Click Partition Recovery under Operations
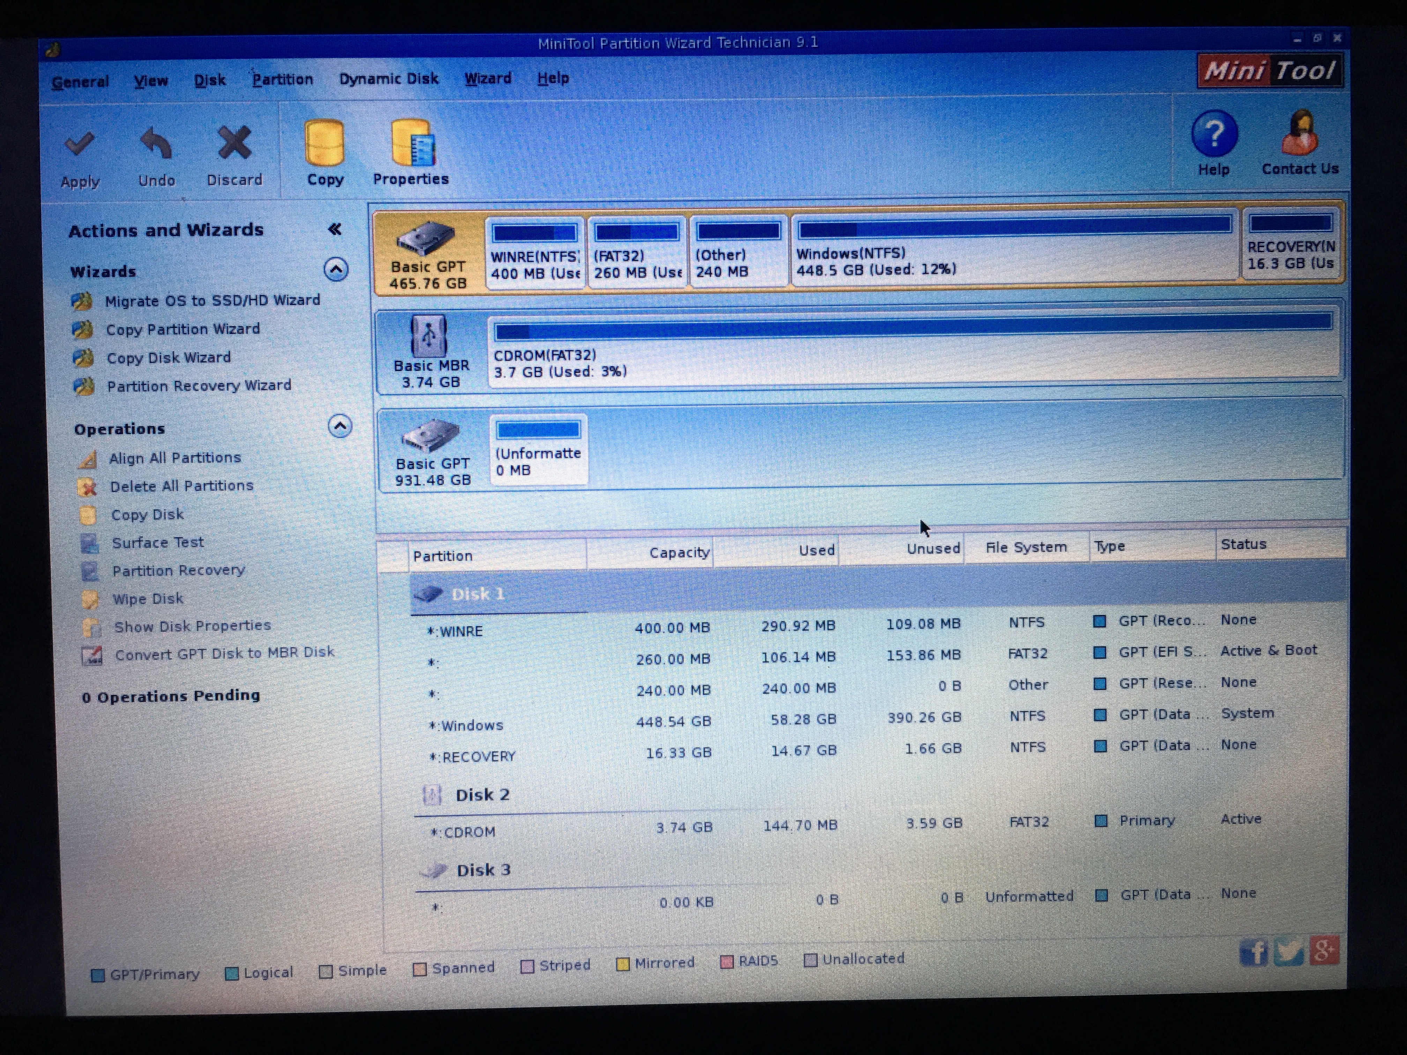Image resolution: width=1407 pixels, height=1055 pixels. [x=179, y=570]
